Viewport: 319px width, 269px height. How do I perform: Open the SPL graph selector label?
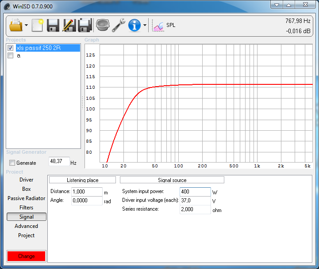[x=171, y=25]
